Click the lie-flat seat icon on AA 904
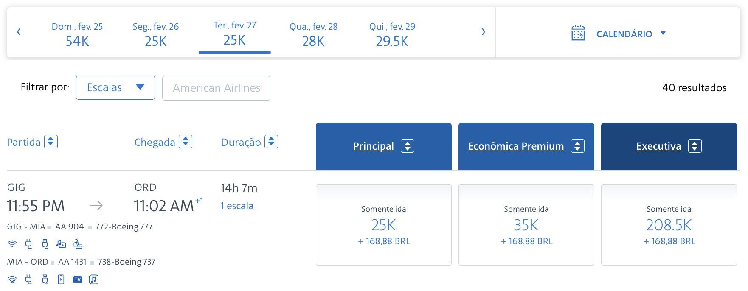 tap(77, 244)
